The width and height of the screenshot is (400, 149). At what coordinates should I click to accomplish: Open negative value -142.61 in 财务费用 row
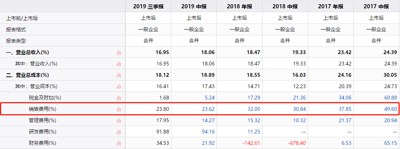251,143
